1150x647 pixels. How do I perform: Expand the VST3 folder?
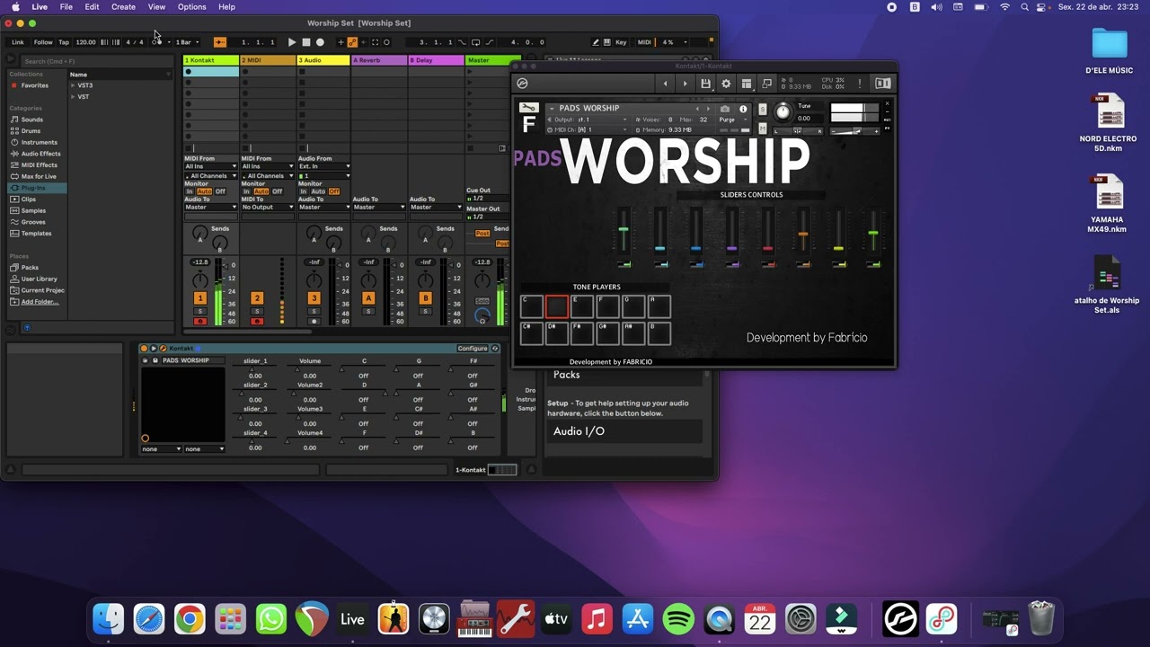pyautogui.click(x=73, y=85)
